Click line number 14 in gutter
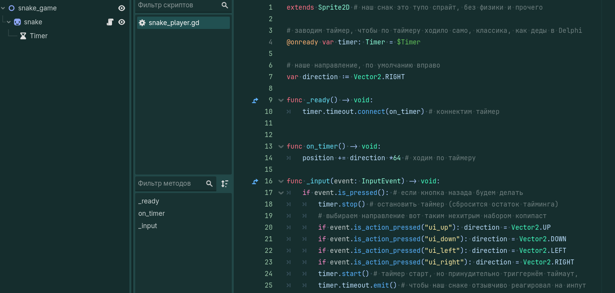Image resolution: width=615 pixels, height=293 pixels. (x=268, y=158)
